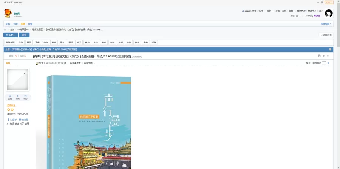The width and height of the screenshot is (340, 169).
Task: Click the post-time emoticon icon
Action: 37,63
